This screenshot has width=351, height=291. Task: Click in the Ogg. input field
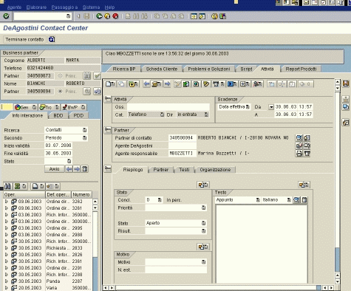click(168, 107)
